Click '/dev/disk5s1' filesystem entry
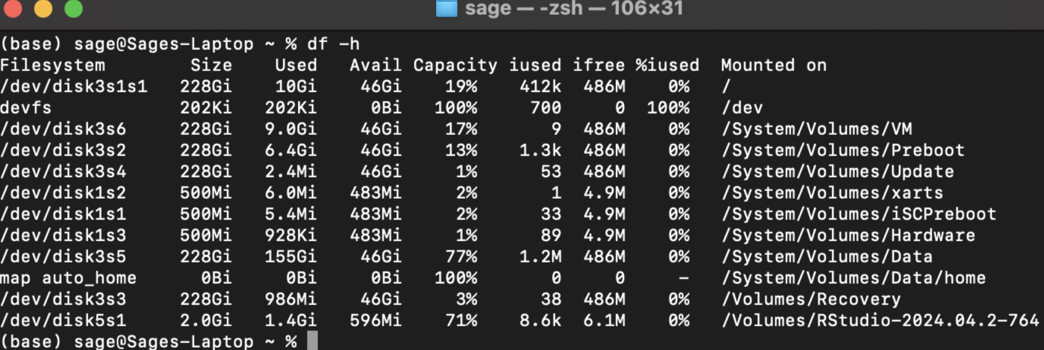The width and height of the screenshot is (1044, 350). 63,320
